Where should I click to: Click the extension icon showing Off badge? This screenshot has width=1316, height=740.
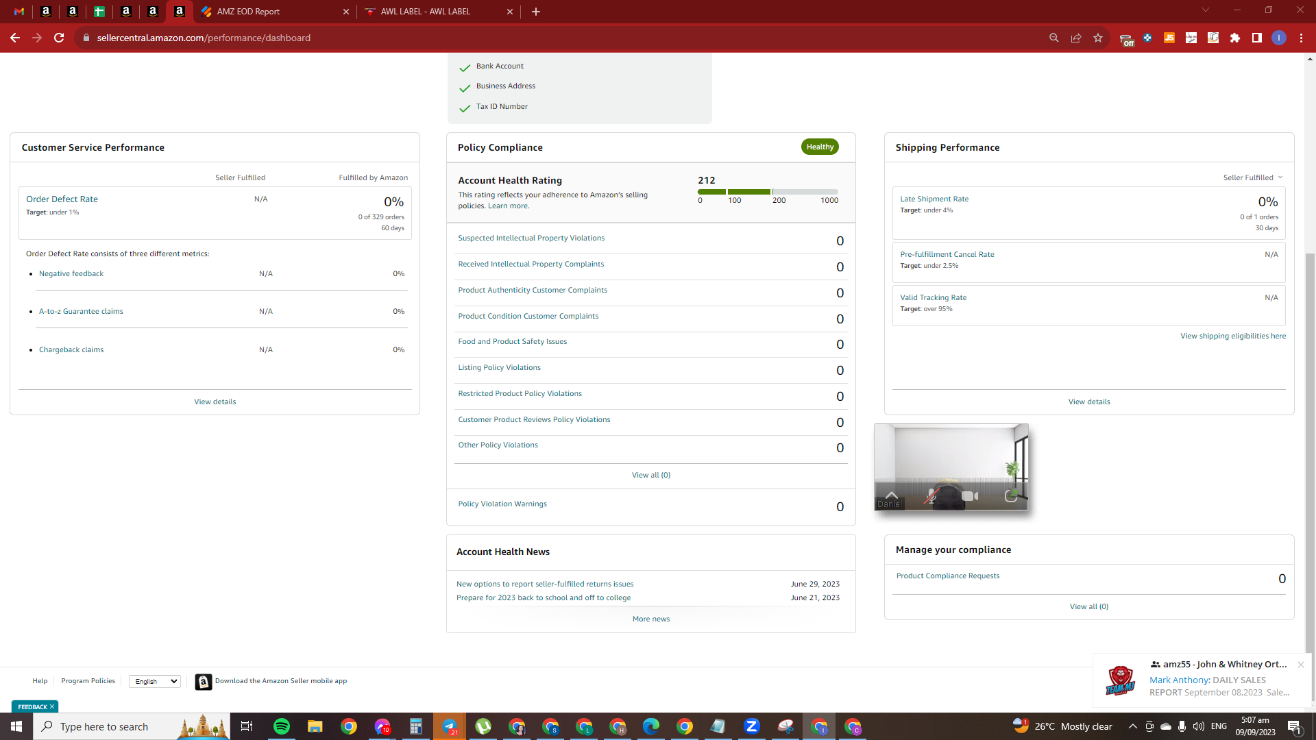tap(1126, 39)
